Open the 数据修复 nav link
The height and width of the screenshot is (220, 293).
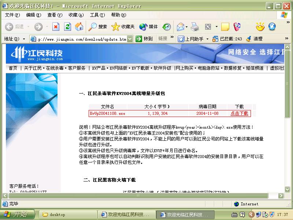coord(233,68)
